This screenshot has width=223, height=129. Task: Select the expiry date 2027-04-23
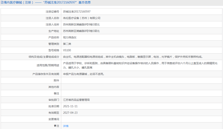point(70,113)
